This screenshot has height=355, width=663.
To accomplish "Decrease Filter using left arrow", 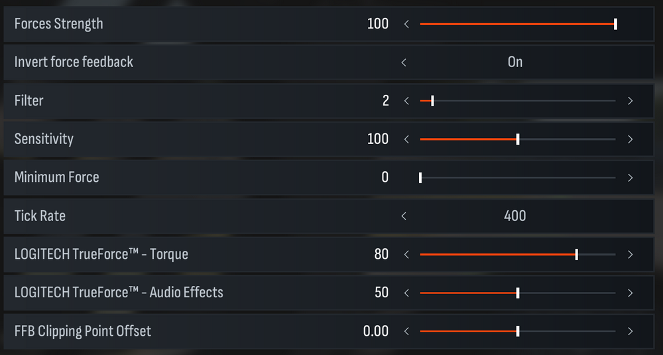I will click(x=406, y=101).
